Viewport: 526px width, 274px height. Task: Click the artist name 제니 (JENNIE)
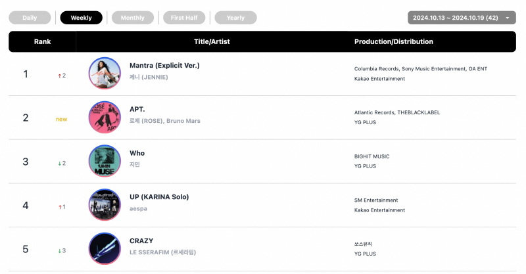click(149, 77)
